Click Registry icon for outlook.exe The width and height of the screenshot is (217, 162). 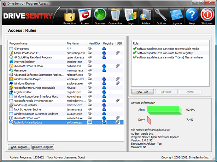[104, 66]
